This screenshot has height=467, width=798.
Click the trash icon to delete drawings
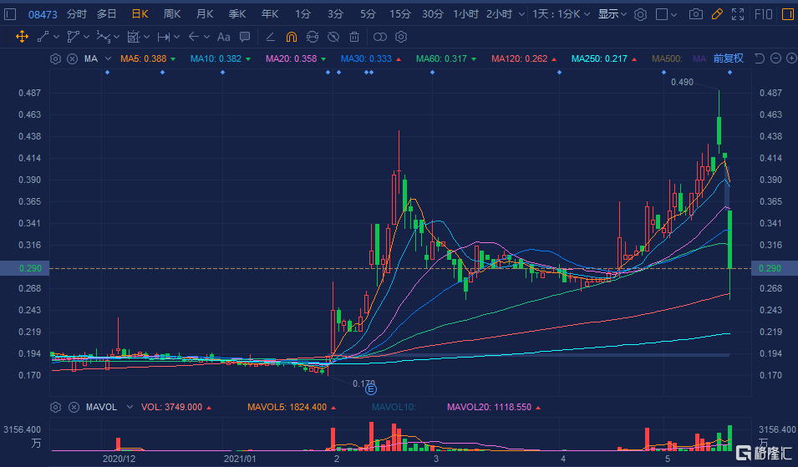click(354, 37)
